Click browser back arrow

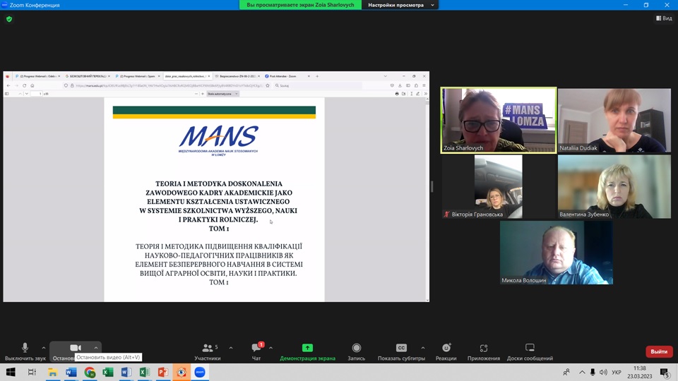pyautogui.click(x=8, y=85)
